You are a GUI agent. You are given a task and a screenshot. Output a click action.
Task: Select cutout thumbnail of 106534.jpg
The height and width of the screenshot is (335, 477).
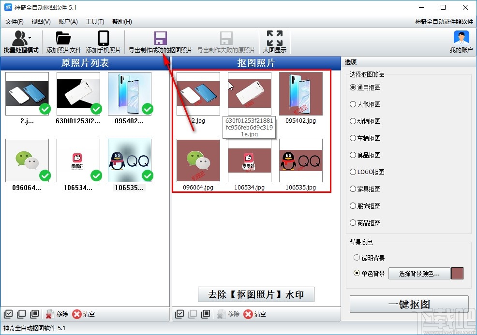coord(250,160)
